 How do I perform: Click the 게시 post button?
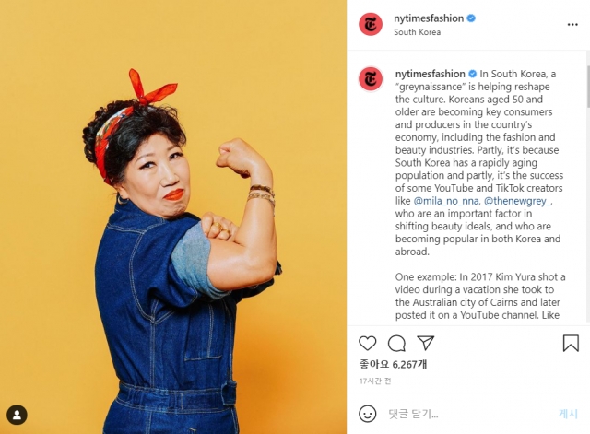[568, 414]
